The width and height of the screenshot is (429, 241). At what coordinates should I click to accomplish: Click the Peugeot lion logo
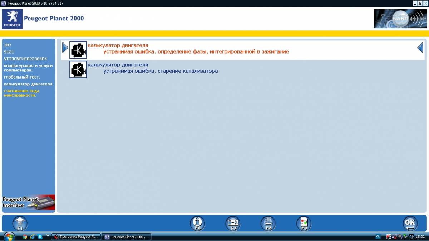click(x=12, y=19)
